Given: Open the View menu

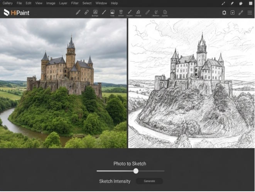Looking at the screenshot, I should pyautogui.click(x=39, y=3).
